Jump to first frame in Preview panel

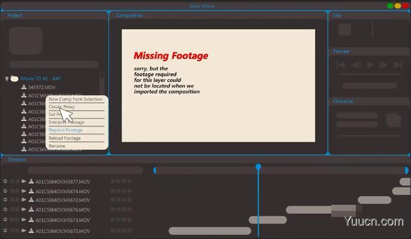[340, 65]
